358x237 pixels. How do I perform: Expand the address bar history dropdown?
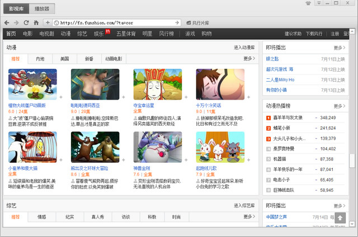click(x=178, y=23)
